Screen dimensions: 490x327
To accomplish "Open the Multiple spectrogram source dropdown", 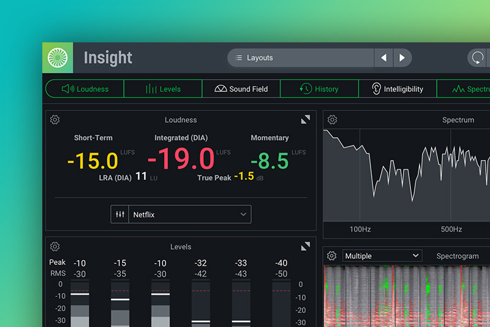I will [382, 256].
